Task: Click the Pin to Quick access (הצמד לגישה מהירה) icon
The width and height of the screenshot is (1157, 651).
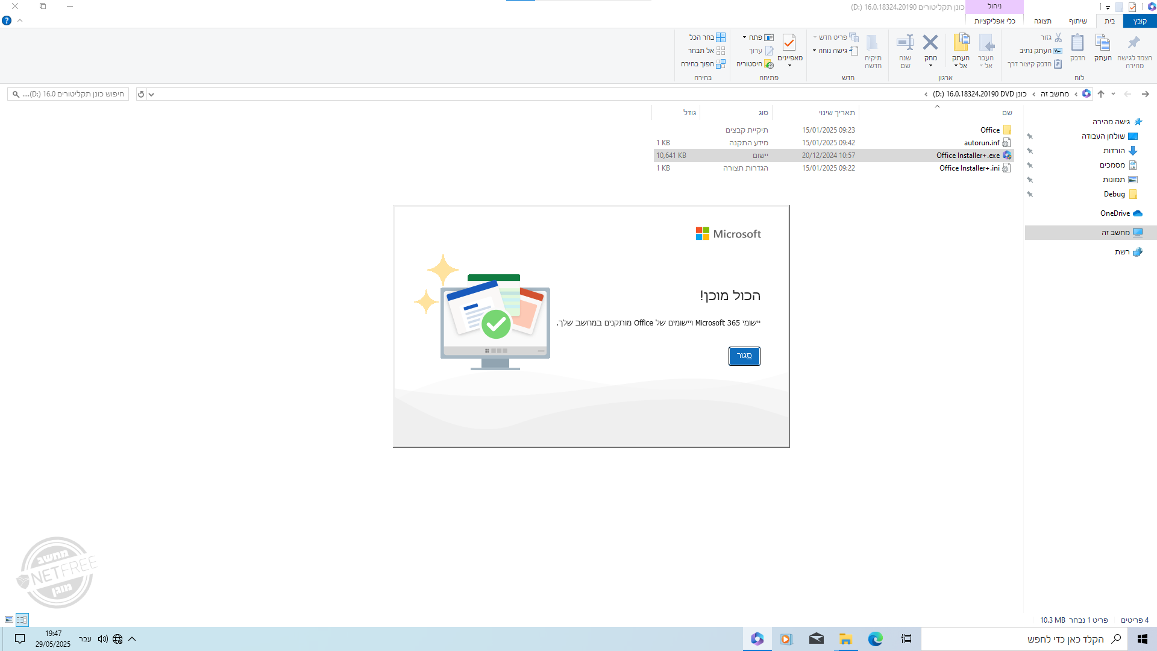Action: click(1134, 42)
